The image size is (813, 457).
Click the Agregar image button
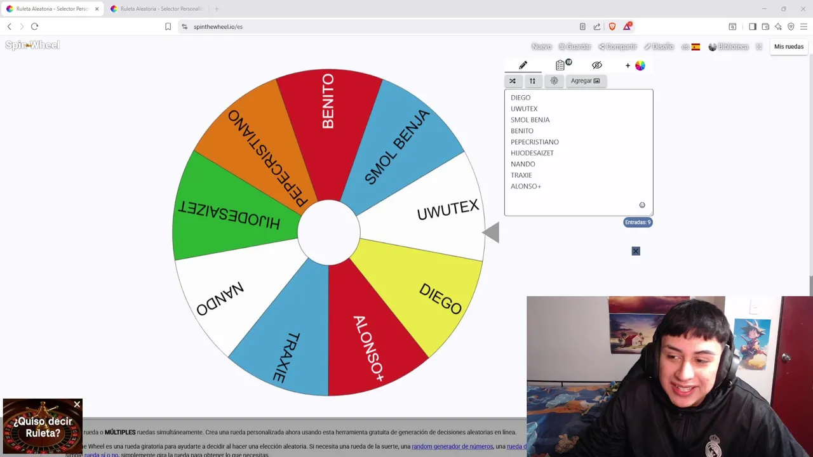[585, 81]
